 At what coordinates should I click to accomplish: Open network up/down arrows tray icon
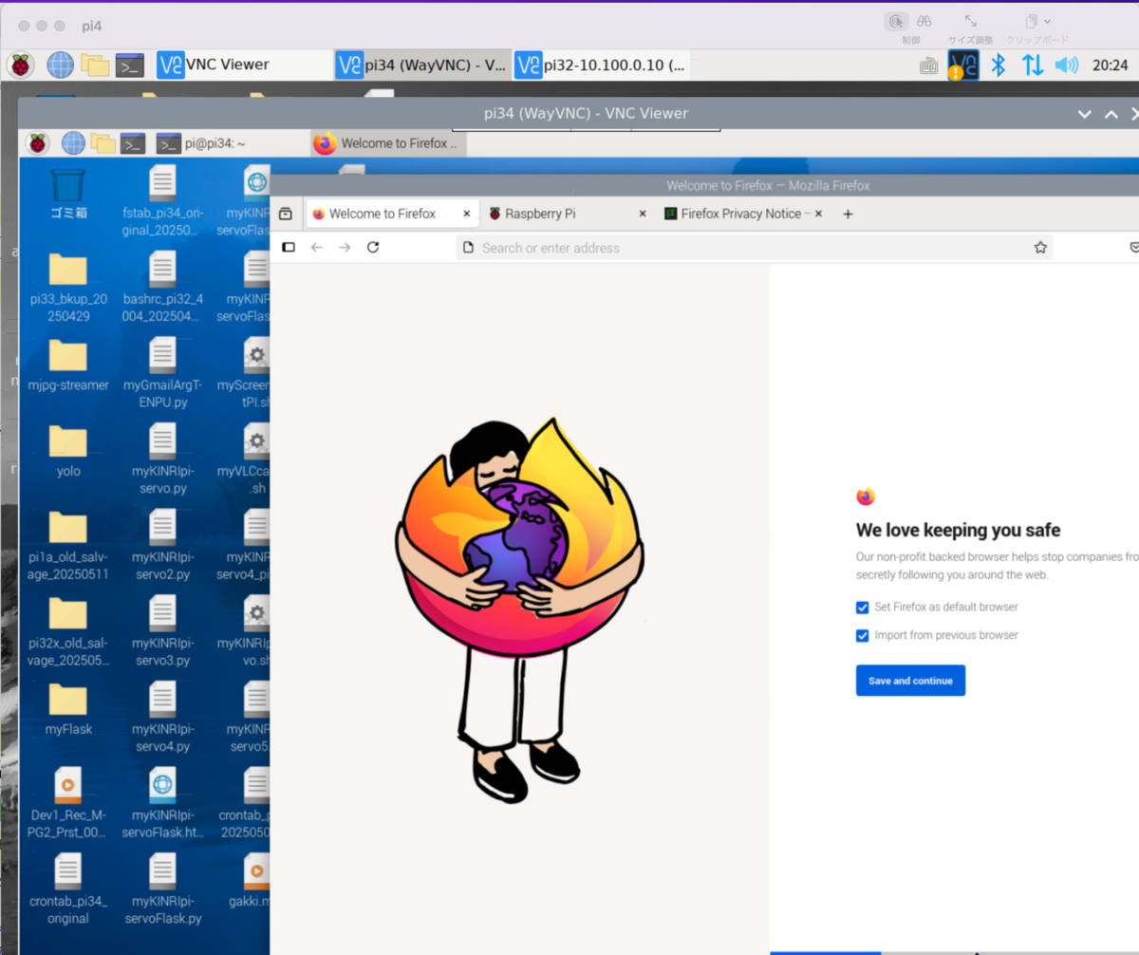[x=1033, y=65]
